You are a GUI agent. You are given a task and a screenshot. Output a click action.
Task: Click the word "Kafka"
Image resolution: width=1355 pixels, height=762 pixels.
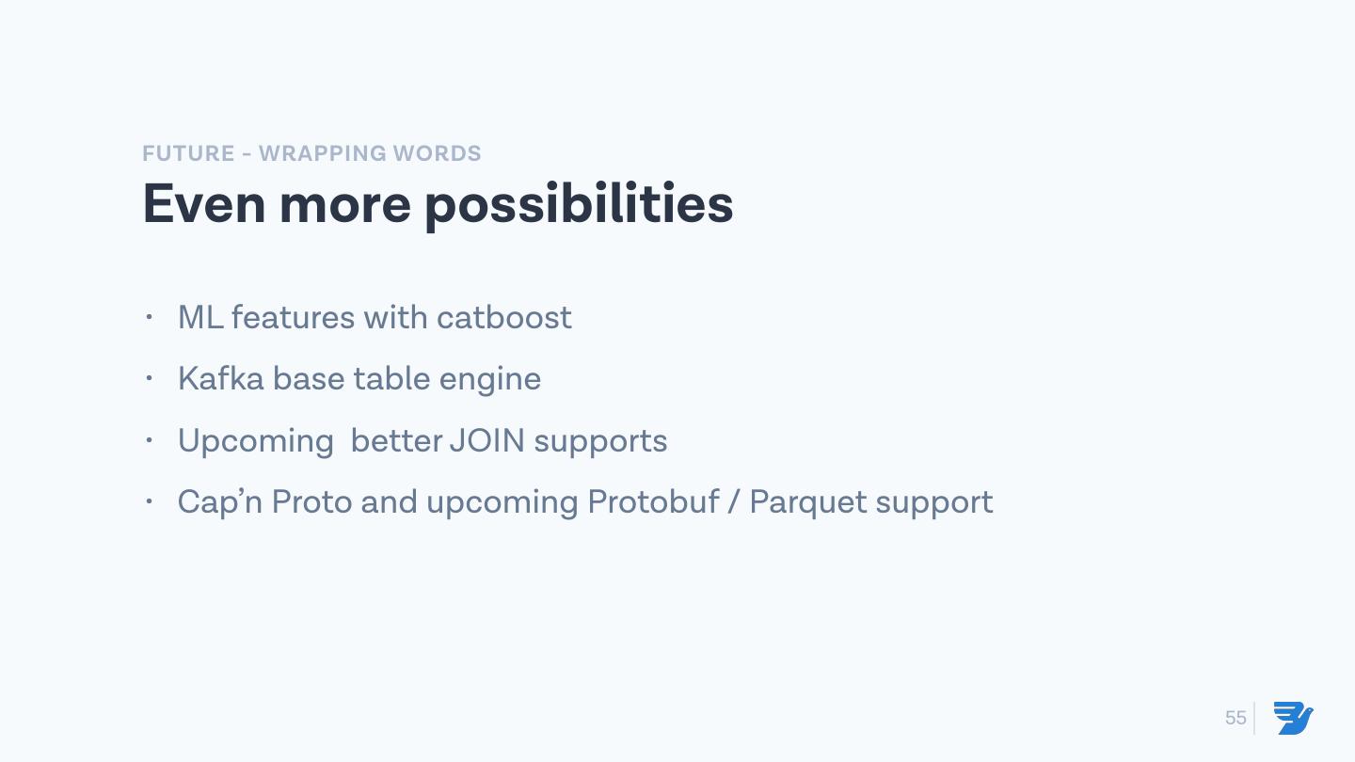pos(221,379)
